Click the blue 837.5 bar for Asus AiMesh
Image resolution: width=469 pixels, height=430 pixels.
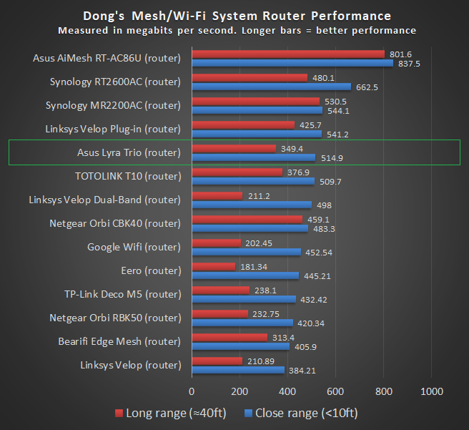(293, 63)
